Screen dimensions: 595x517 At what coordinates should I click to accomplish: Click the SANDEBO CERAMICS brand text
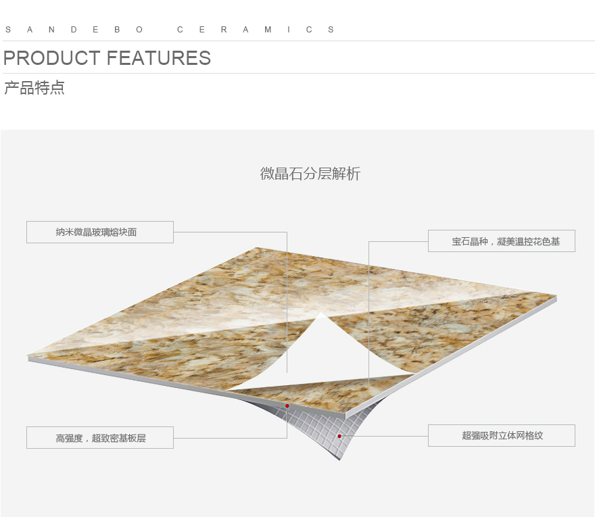pyautogui.click(x=170, y=30)
